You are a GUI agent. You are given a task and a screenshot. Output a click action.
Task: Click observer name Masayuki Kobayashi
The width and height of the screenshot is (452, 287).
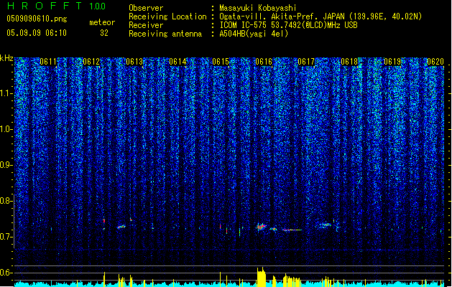[x=258, y=8]
